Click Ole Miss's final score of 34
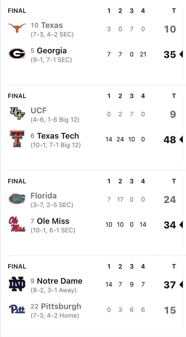 (170, 225)
